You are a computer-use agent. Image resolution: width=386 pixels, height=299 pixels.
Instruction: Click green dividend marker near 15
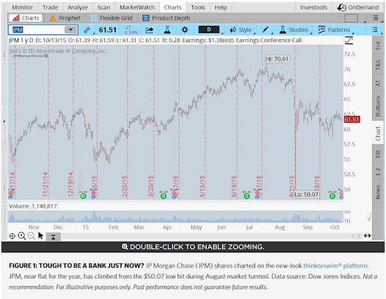83,196
